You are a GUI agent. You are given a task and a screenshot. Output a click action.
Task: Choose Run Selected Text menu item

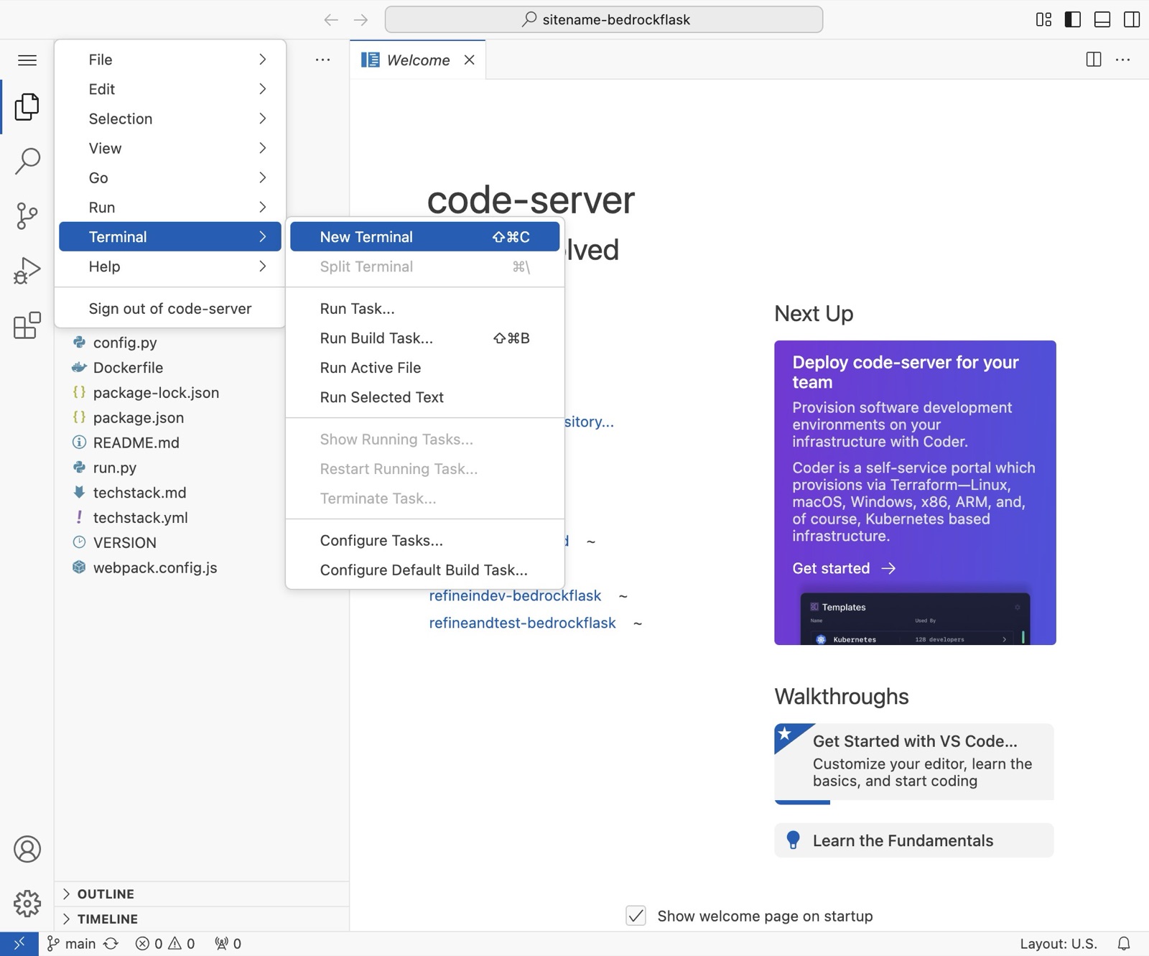point(425,397)
